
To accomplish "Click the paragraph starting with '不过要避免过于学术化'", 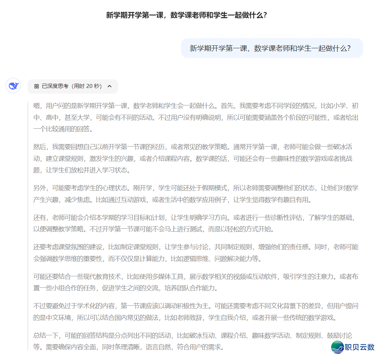I will (196, 312).
